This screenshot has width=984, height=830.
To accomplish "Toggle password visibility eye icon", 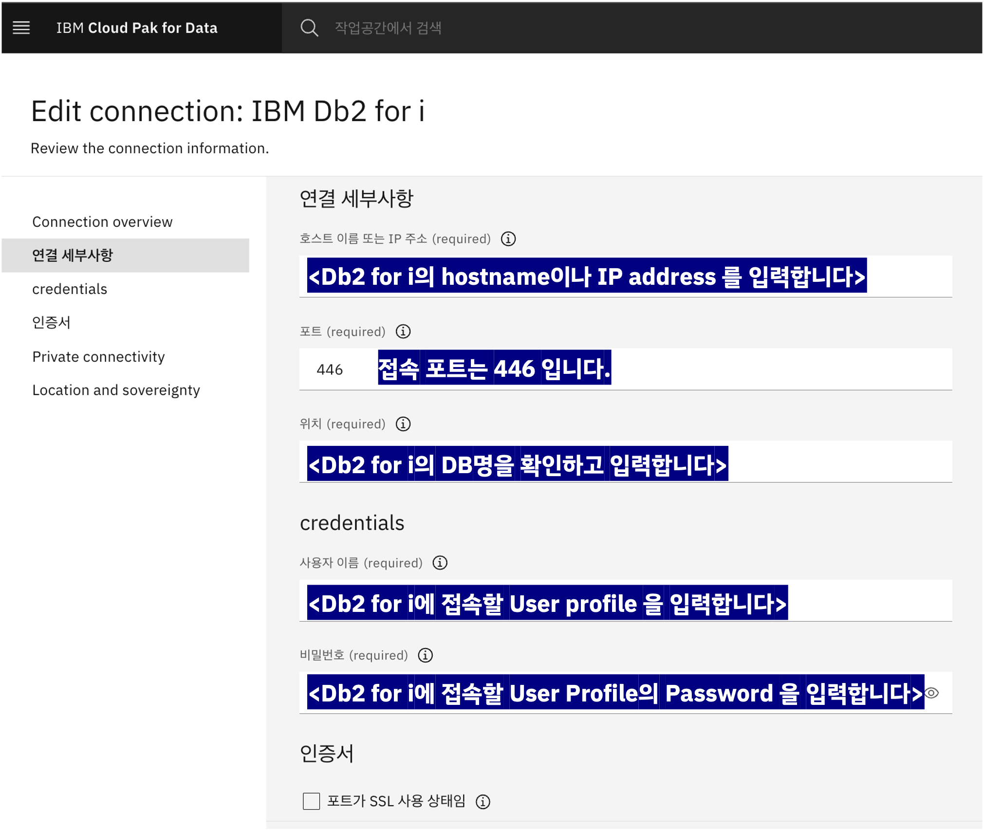I will pos(931,693).
